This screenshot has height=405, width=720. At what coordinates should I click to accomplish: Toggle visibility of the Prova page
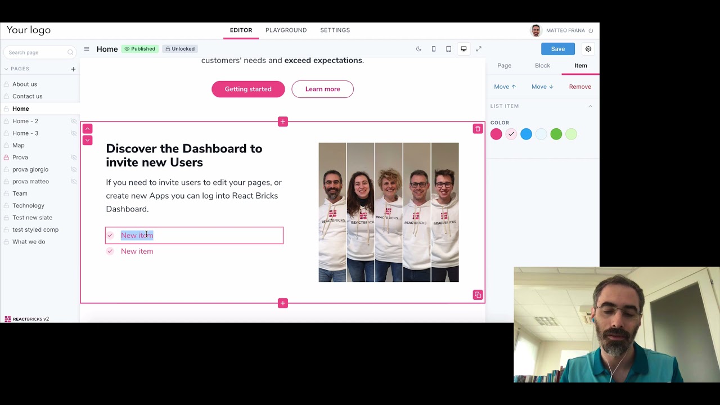tap(73, 157)
